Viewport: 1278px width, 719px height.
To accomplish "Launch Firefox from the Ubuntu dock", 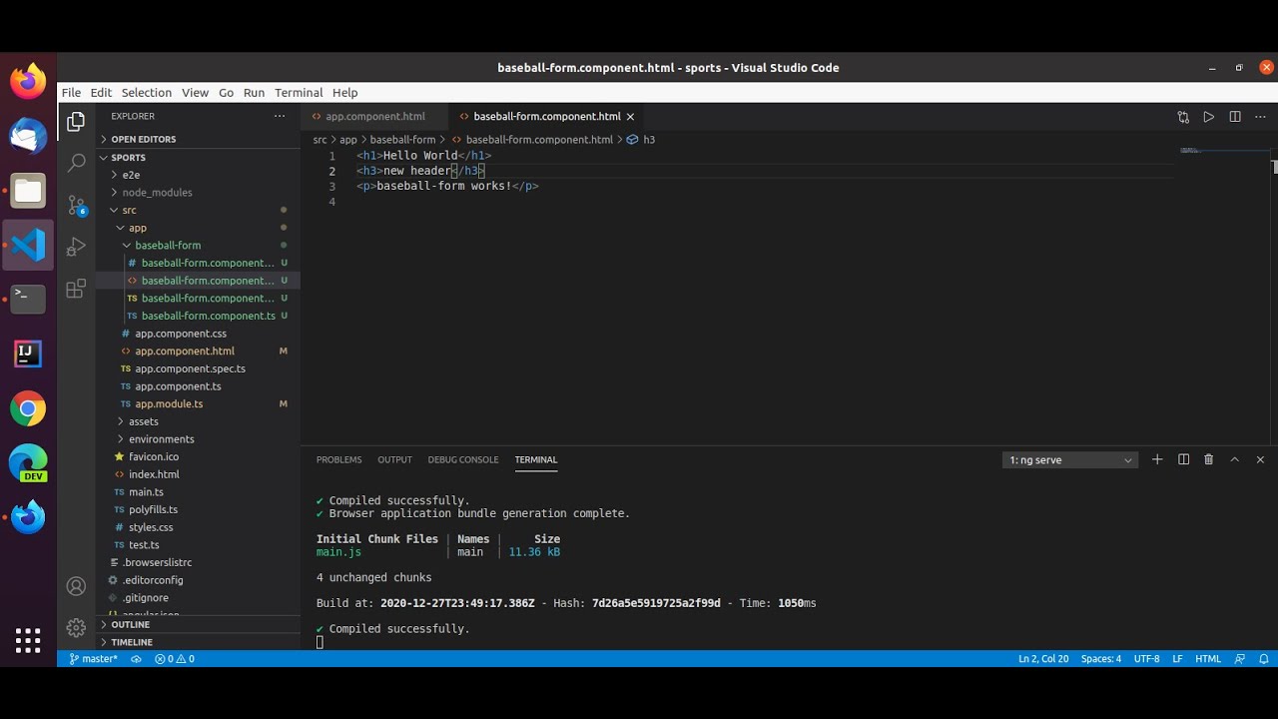I will (x=28, y=81).
